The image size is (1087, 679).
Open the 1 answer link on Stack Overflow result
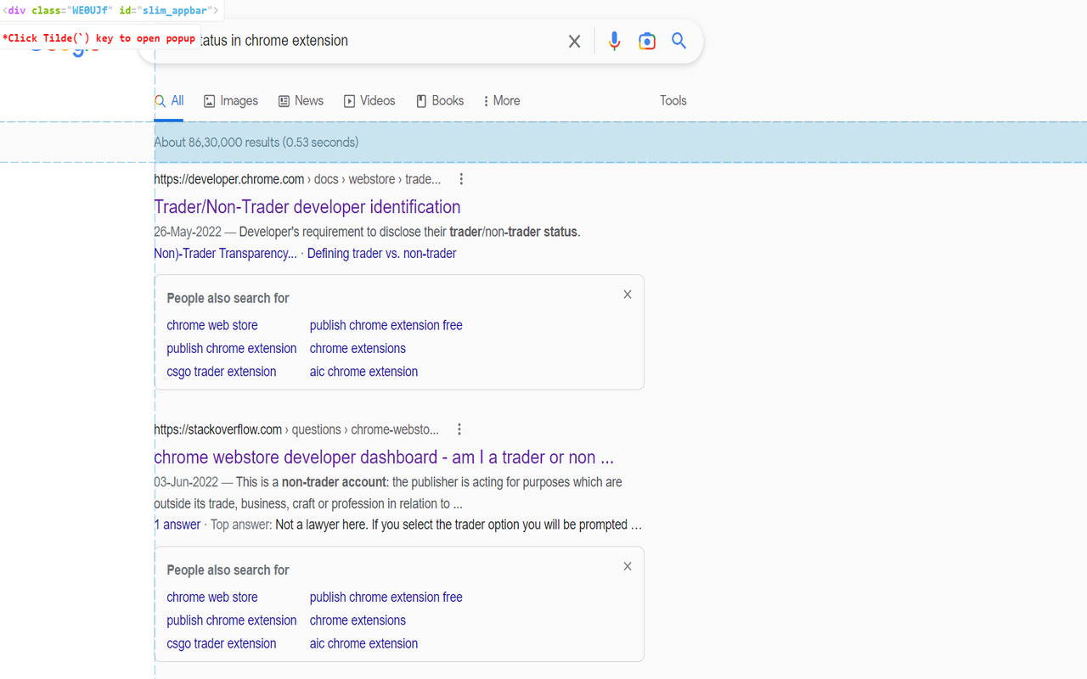click(177, 525)
